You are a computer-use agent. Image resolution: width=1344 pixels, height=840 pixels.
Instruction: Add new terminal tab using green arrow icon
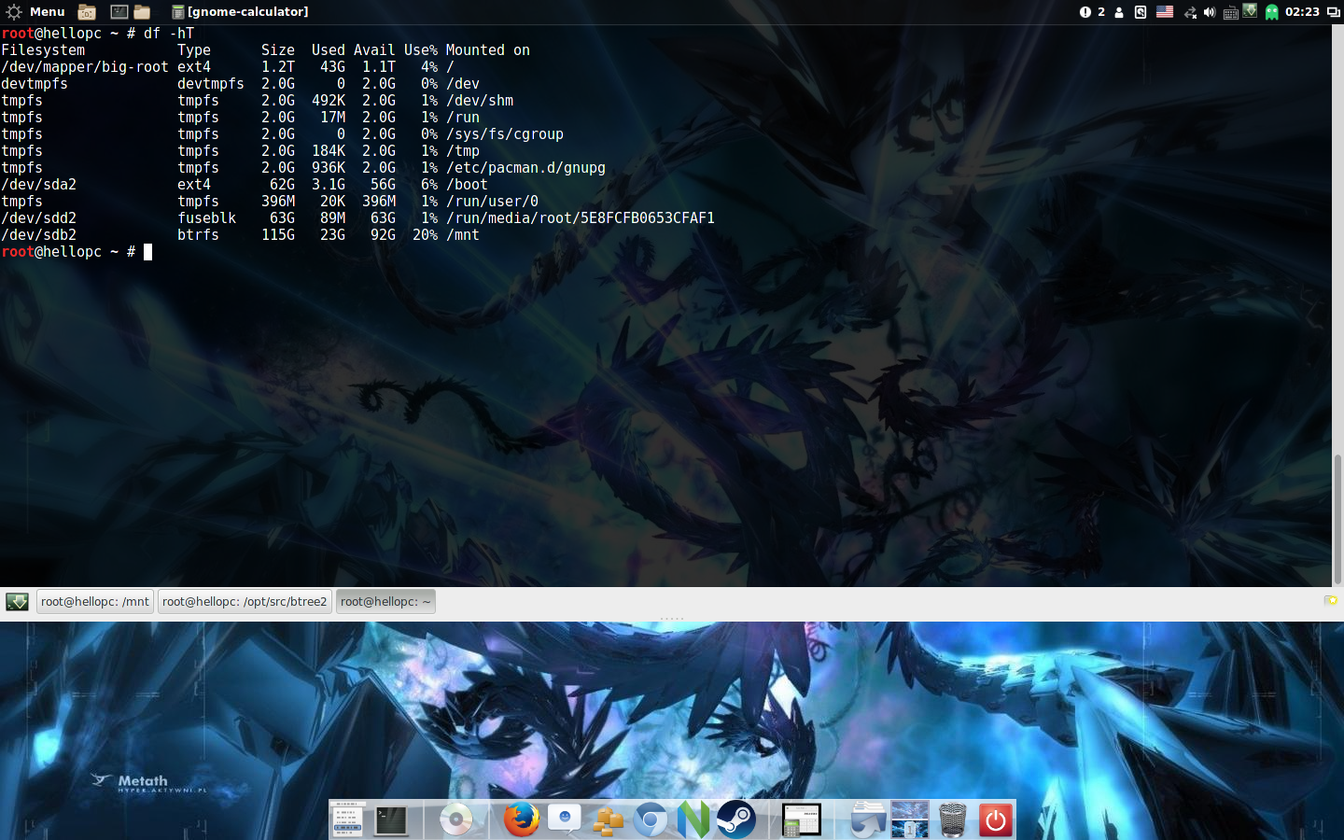(17, 602)
